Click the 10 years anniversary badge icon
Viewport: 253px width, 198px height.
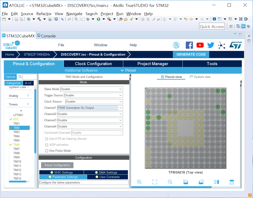pyautogui.click(x=176, y=45)
